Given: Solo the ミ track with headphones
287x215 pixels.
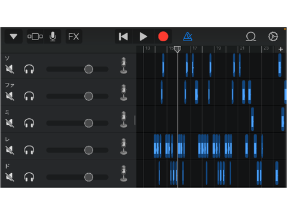Looking at the screenshot, I should [29, 123].
